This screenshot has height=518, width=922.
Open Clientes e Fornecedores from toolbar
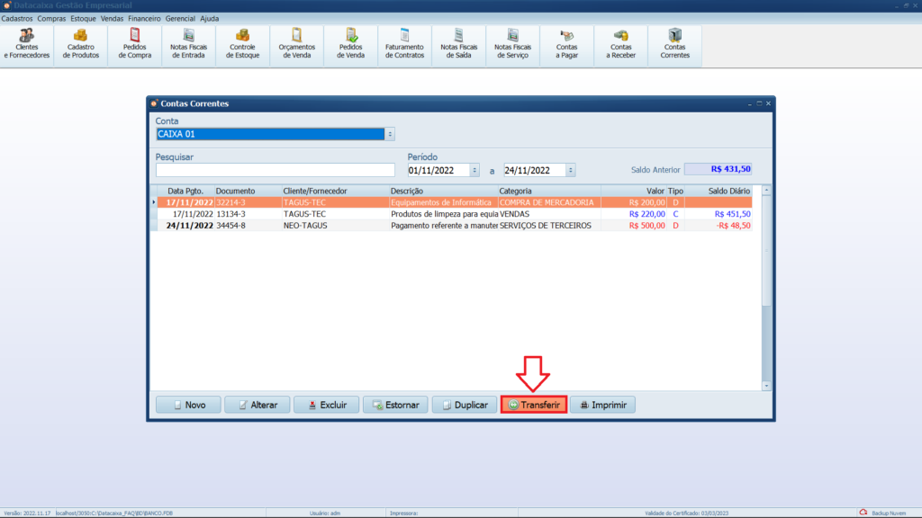(27, 44)
